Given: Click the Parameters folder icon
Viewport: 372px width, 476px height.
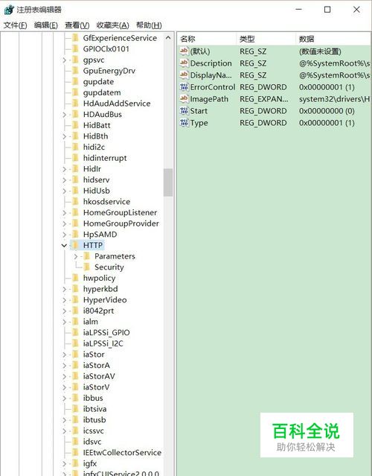Looking at the screenshot, I should [87, 256].
